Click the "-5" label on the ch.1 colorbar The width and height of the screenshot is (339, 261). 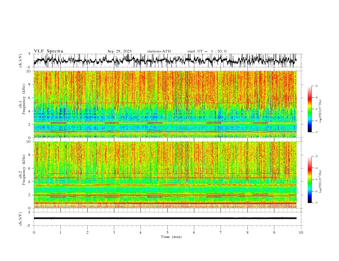(315, 109)
